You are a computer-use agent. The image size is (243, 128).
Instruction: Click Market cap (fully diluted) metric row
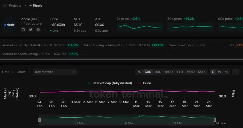coord(40,45)
